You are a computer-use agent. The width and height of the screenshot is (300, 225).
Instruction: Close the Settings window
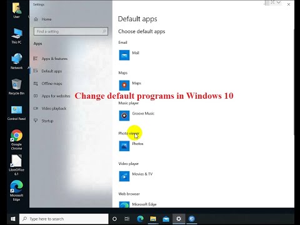pyautogui.click(x=289, y=4)
